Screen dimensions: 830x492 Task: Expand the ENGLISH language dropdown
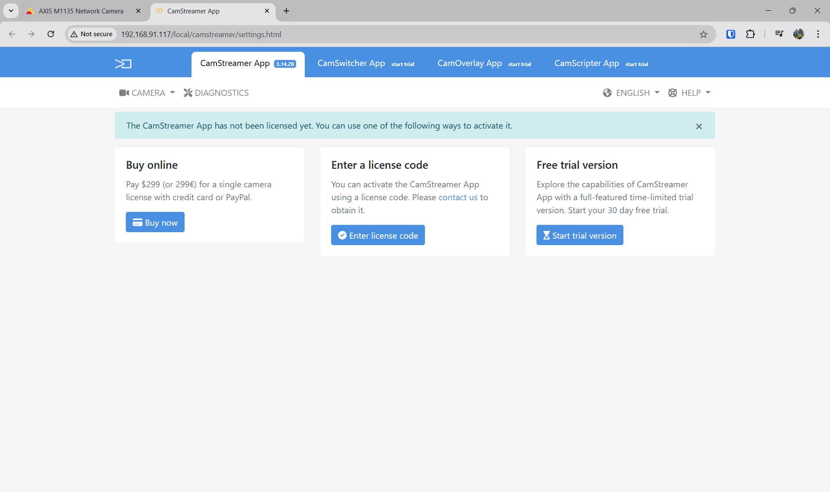click(631, 93)
